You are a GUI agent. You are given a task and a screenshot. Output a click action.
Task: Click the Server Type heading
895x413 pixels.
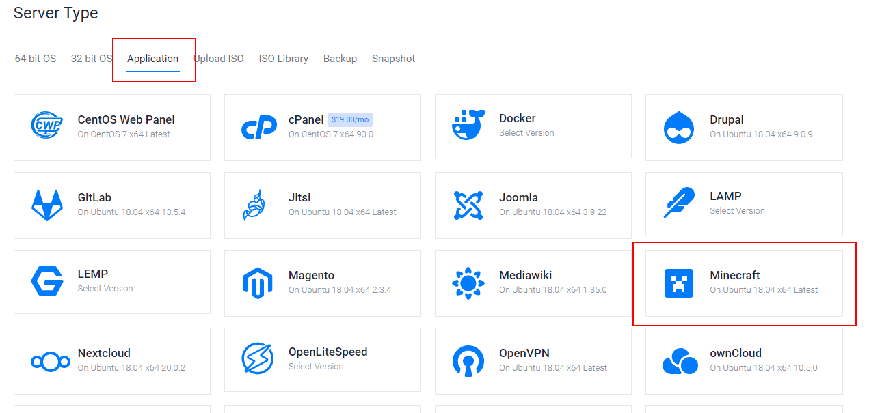pos(56,12)
